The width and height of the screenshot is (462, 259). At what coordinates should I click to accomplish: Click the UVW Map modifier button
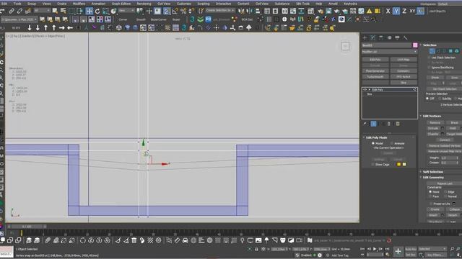click(404, 60)
